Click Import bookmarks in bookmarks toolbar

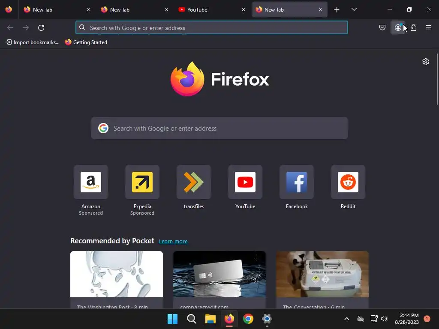[33, 42]
